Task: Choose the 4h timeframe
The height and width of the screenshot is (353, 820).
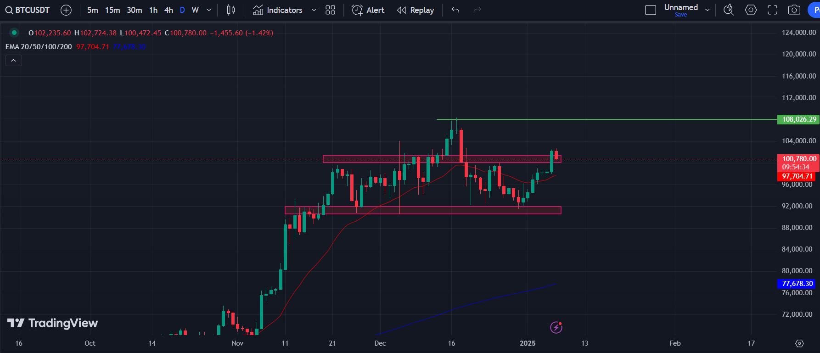Action: [x=168, y=10]
